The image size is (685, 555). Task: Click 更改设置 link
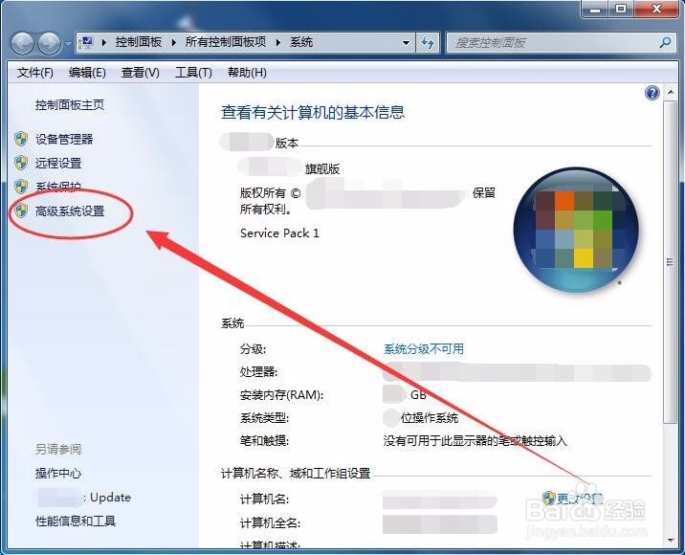click(580, 499)
